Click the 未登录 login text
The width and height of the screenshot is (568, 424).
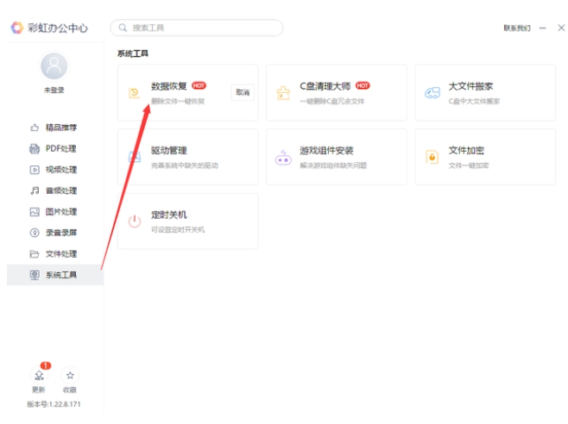point(54,90)
